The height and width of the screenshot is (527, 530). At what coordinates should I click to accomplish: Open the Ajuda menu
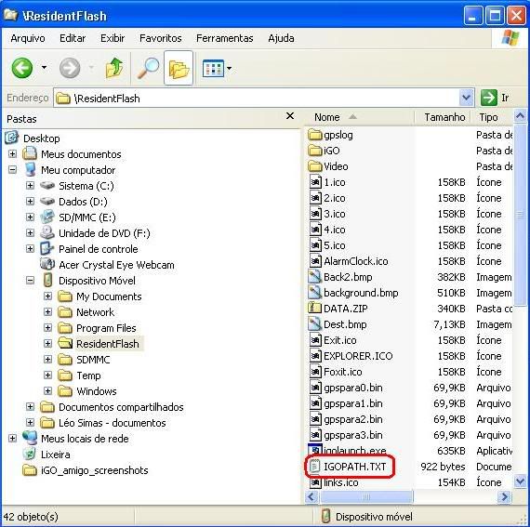click(281, 38)
